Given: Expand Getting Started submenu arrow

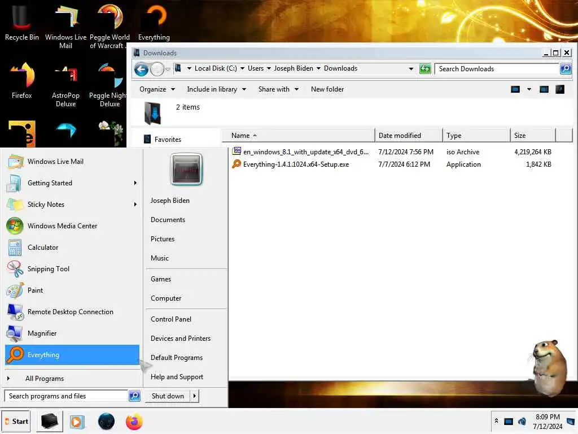Looking at the screenshot, I should [135, 183].
